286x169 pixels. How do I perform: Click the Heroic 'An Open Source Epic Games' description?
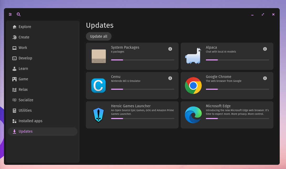tap(142, 112)
